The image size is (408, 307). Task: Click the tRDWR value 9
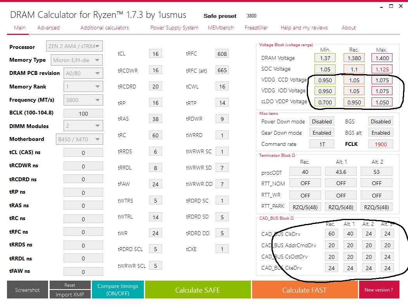222,119
